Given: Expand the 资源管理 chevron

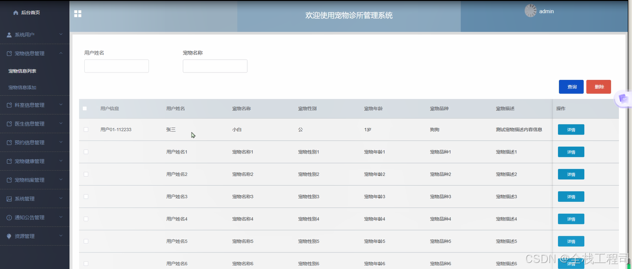Looking at the screenshot, I should pyautogui.click(x=61, y=235).
